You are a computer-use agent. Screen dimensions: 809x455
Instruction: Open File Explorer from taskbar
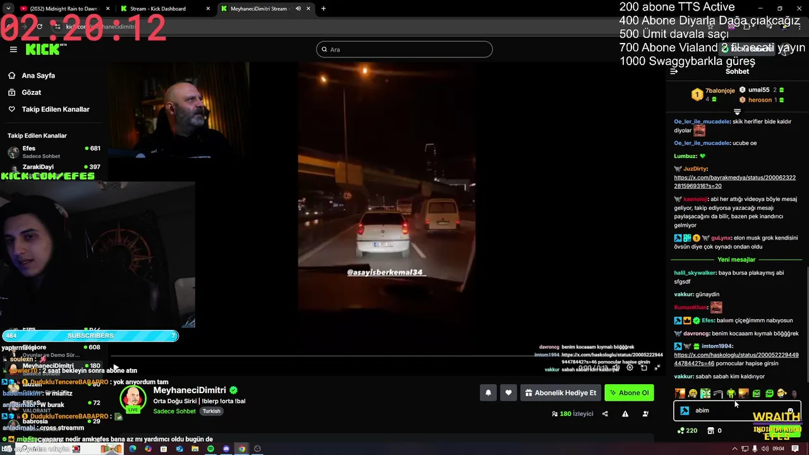(195, 449)
